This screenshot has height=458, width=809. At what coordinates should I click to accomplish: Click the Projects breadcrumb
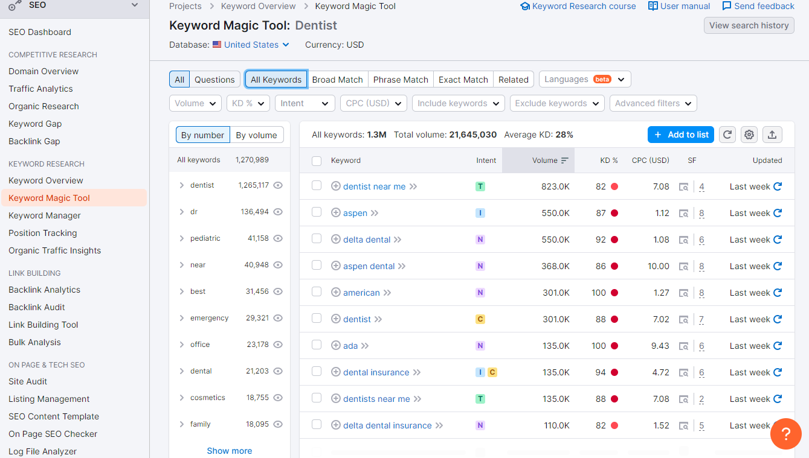pos(185,6)
